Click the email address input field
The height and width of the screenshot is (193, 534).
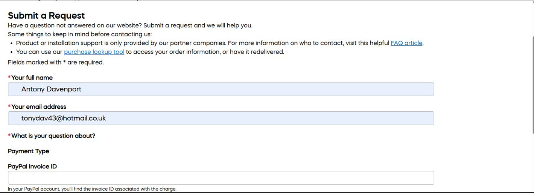(x=221, y=118)
